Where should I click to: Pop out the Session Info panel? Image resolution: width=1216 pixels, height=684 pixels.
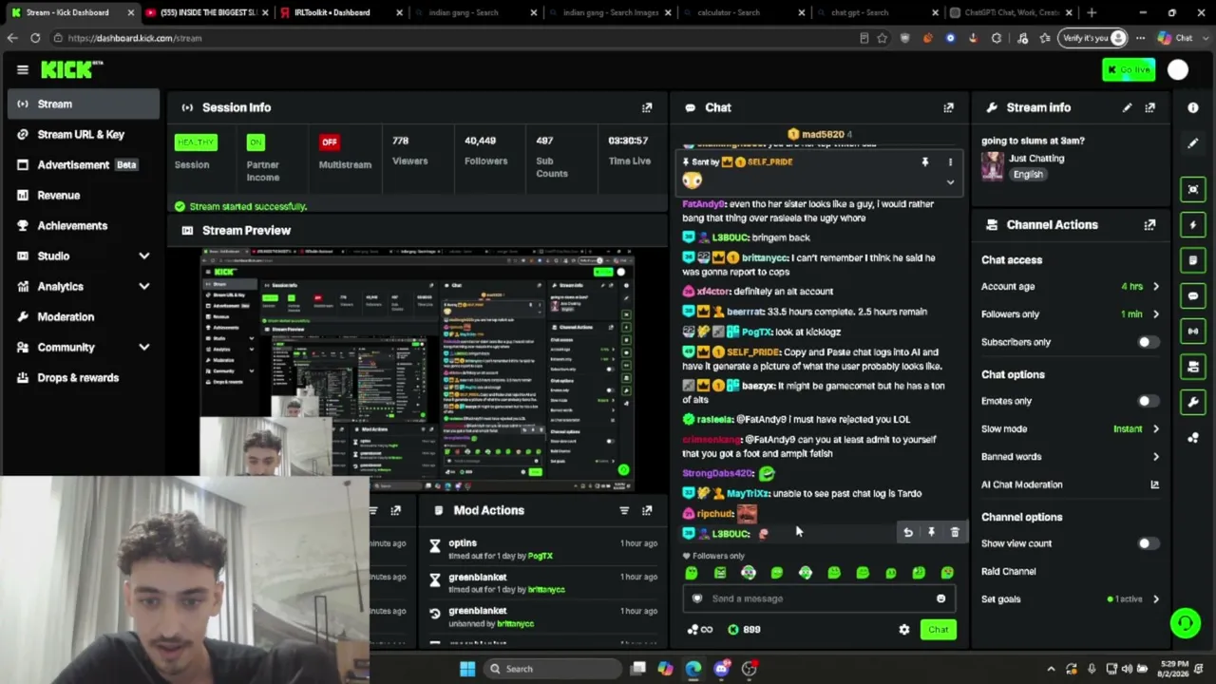pos(647,107)
